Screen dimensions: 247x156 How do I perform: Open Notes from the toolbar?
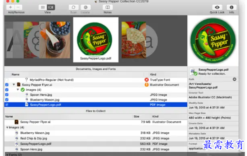[108, 7]
